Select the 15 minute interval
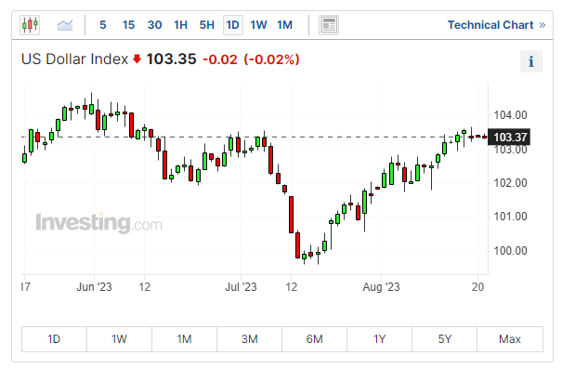 click(128, 25)
